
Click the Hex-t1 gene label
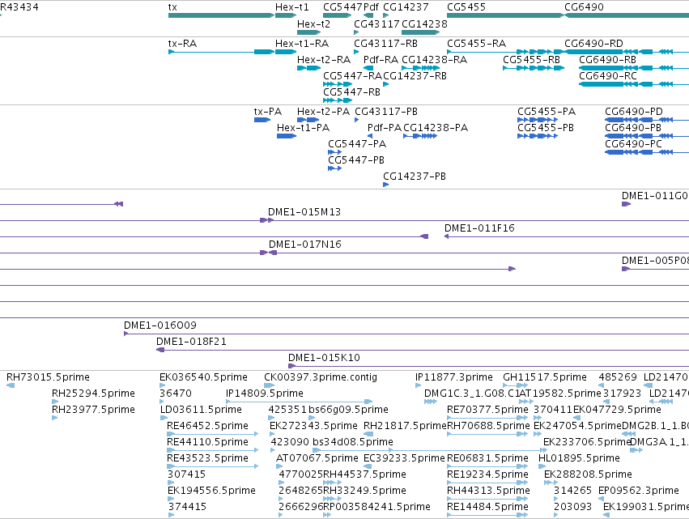pos(292,7)
